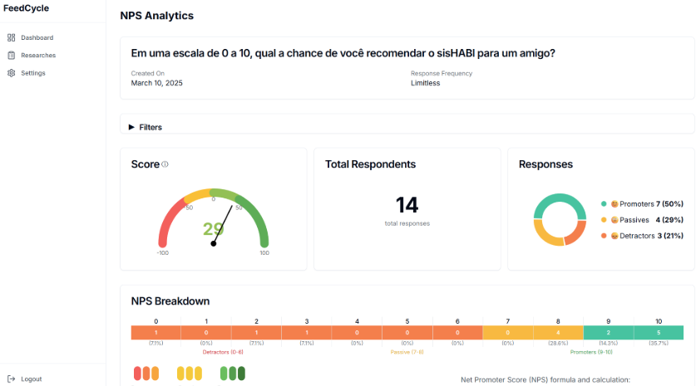Click the score 7 breakdown bar cell

click(x=508, y=332)
